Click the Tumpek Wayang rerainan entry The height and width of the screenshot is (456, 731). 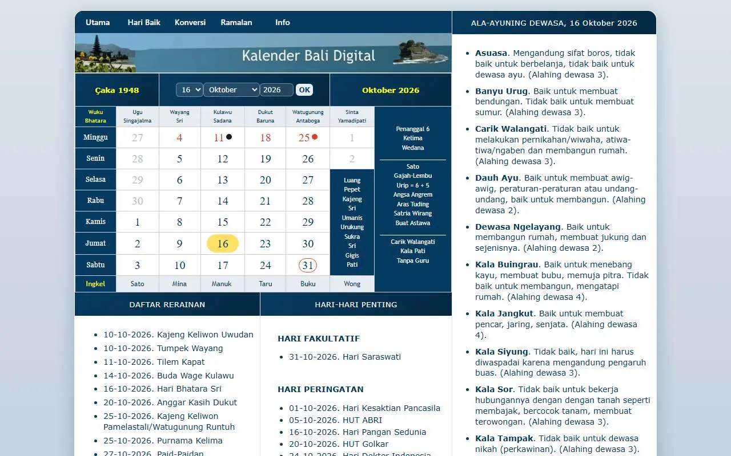[x=163, y=348]
